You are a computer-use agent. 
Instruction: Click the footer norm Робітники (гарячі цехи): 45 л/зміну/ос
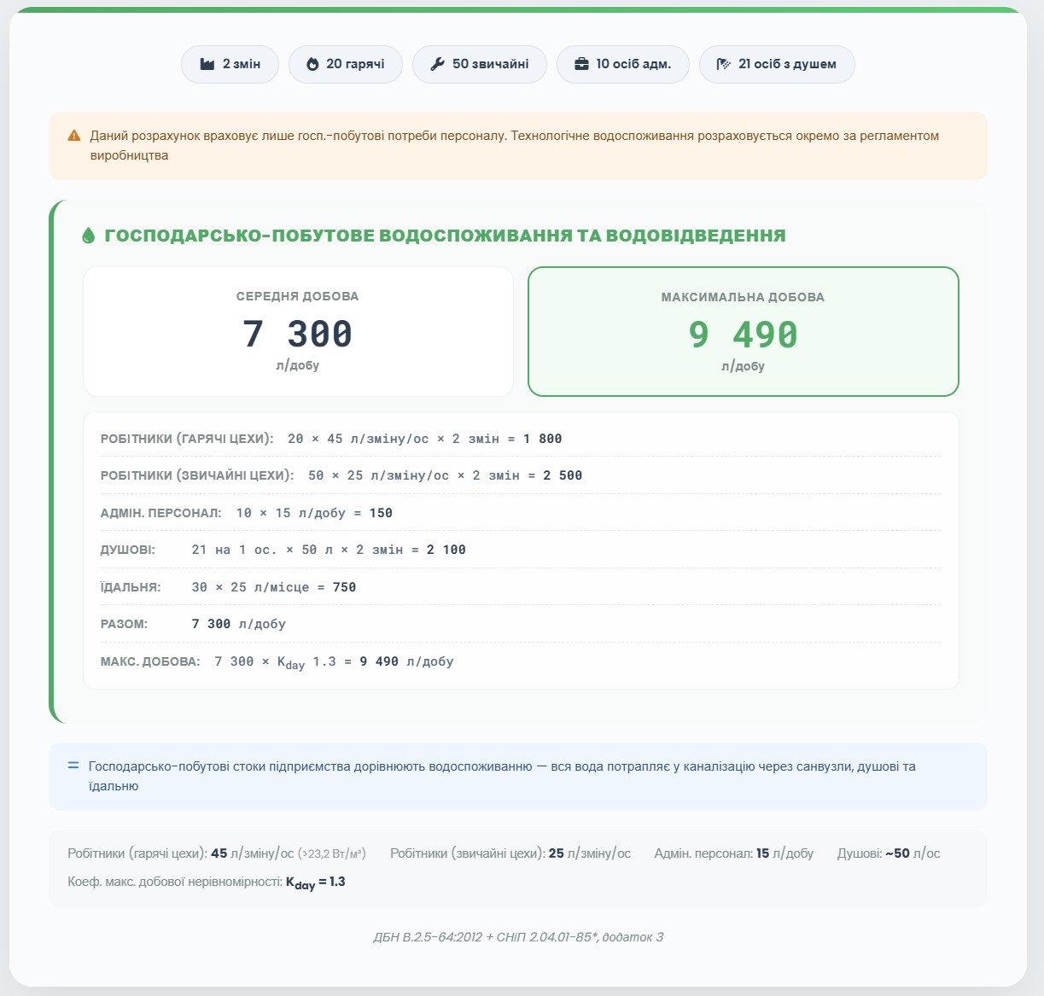point(181,853)
